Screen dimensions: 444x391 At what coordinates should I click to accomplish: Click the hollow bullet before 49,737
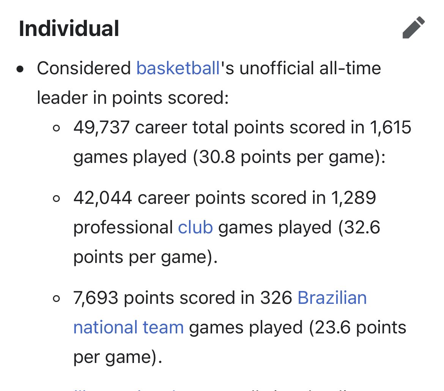click(x=56, y=128)
